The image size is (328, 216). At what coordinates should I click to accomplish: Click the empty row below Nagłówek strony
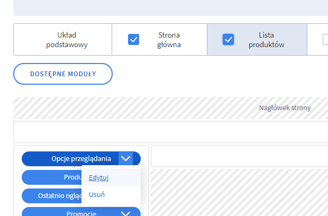pos(170,132)
